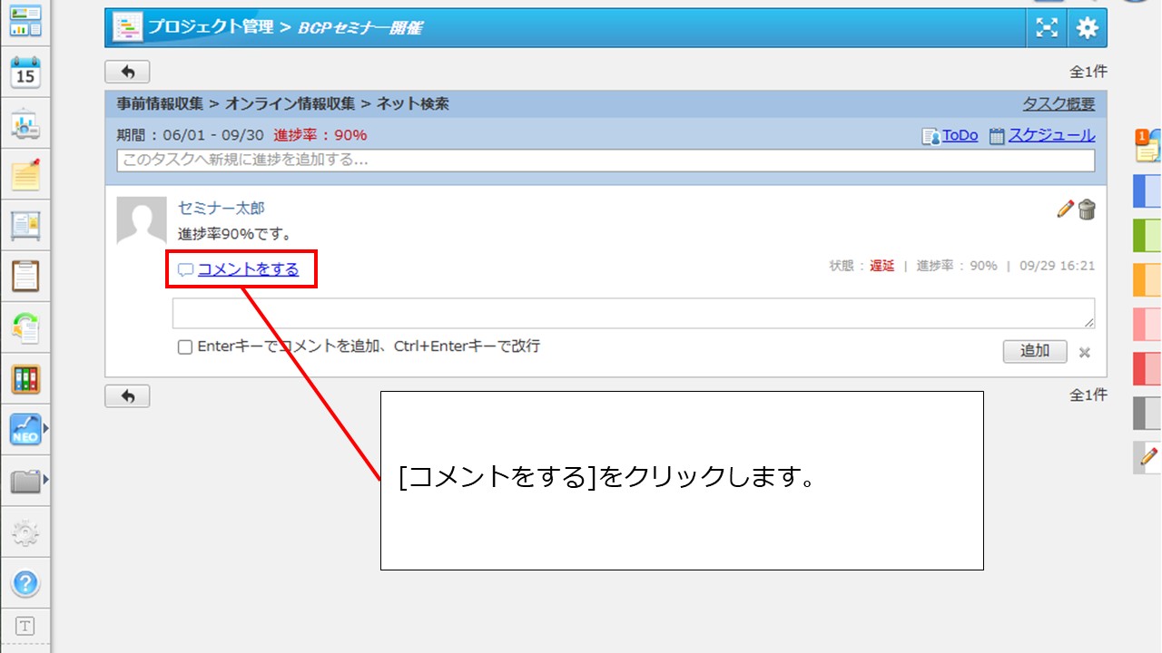This screenshot has height=653, width=1162.
Task: Click inside the comment text area
Action: (x=634, y=314)
